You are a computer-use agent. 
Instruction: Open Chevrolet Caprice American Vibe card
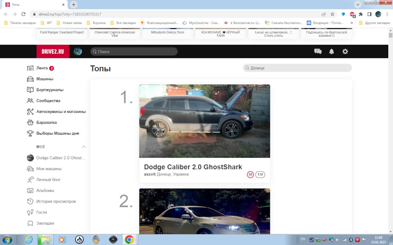click(x=115, y=33)
